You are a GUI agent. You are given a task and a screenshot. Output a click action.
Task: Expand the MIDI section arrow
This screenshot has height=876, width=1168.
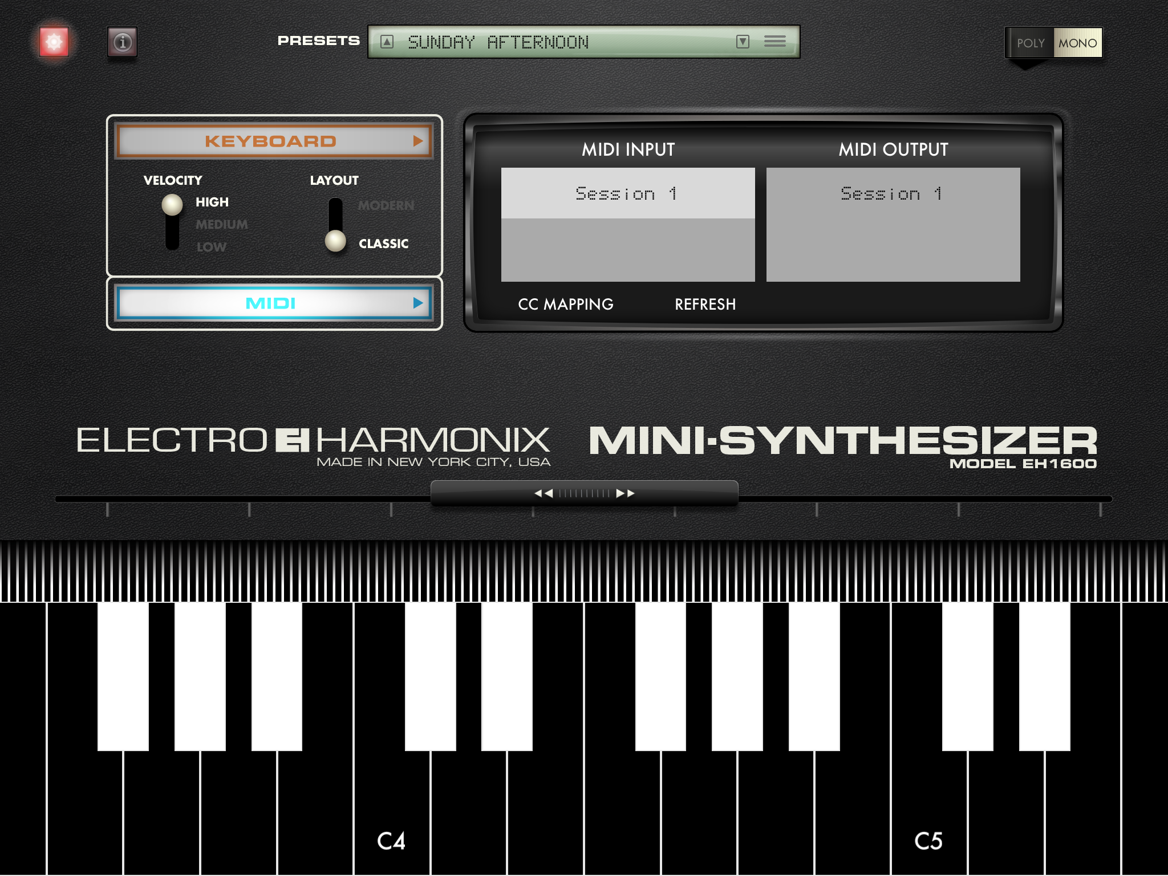click(x=418, y=303)
